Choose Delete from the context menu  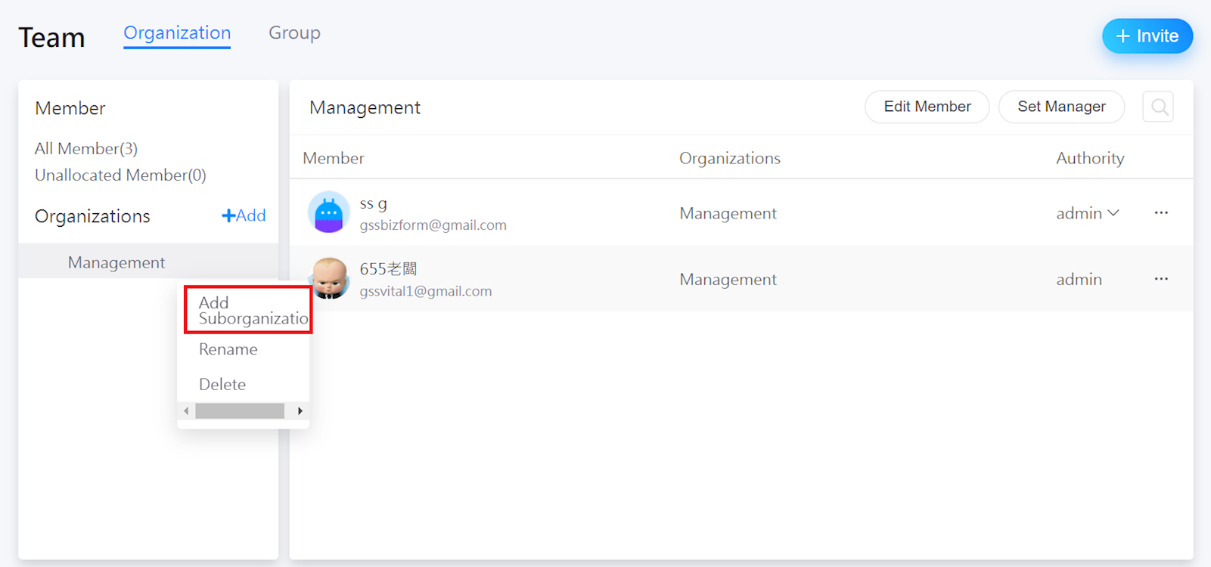222,384
